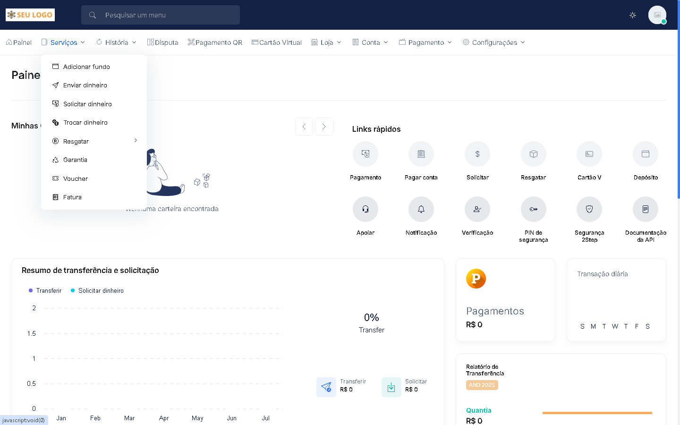Open Documentação da API icon
Screen dimensions: 680x425
pyautogui.click(x=645, y=209)
